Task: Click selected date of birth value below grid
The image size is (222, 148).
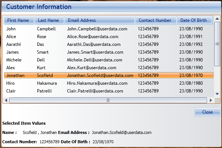Action: [x=103, y=142]
